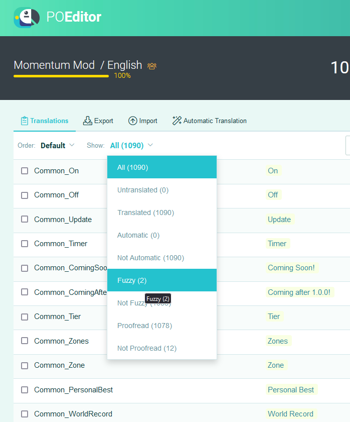
Task: Click the POEditor parrot logo icon
Action: [x=27, y=18]
